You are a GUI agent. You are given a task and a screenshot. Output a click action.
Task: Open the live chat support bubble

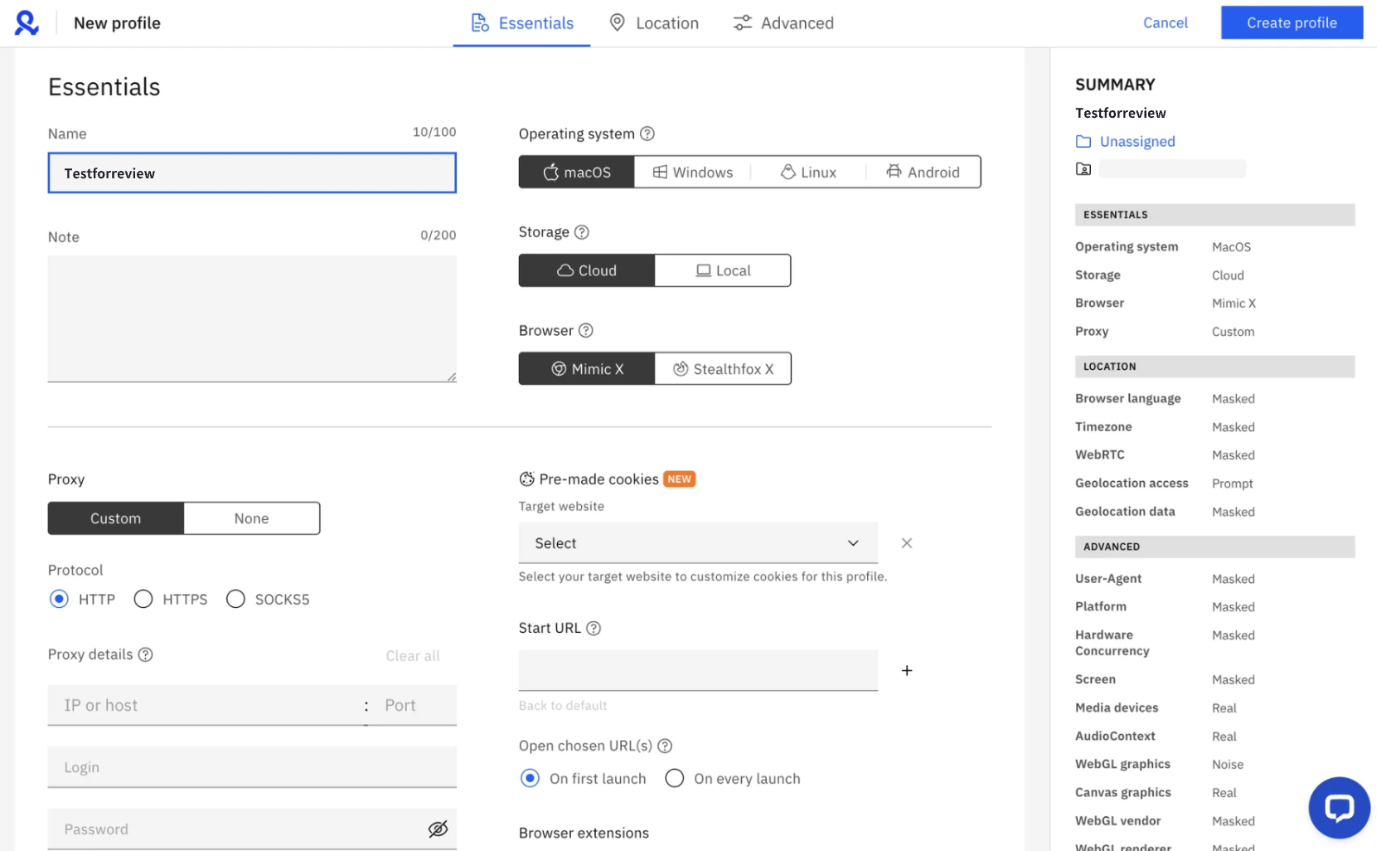point(1339,807)
